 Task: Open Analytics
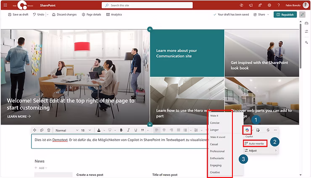point(114,14)
